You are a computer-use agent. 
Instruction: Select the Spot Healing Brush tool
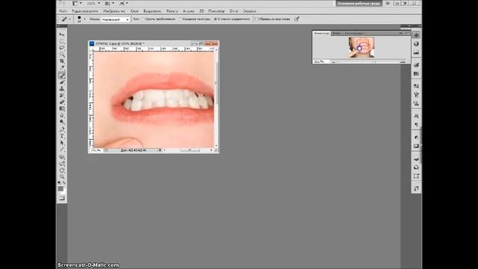pos(62,75)
